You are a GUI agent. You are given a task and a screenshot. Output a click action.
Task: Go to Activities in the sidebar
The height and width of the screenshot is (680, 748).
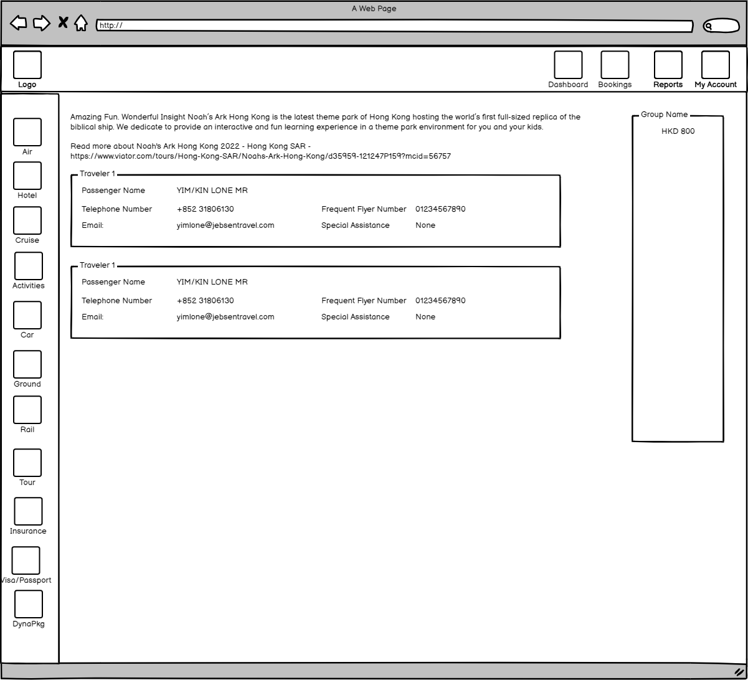coord(29,267)
